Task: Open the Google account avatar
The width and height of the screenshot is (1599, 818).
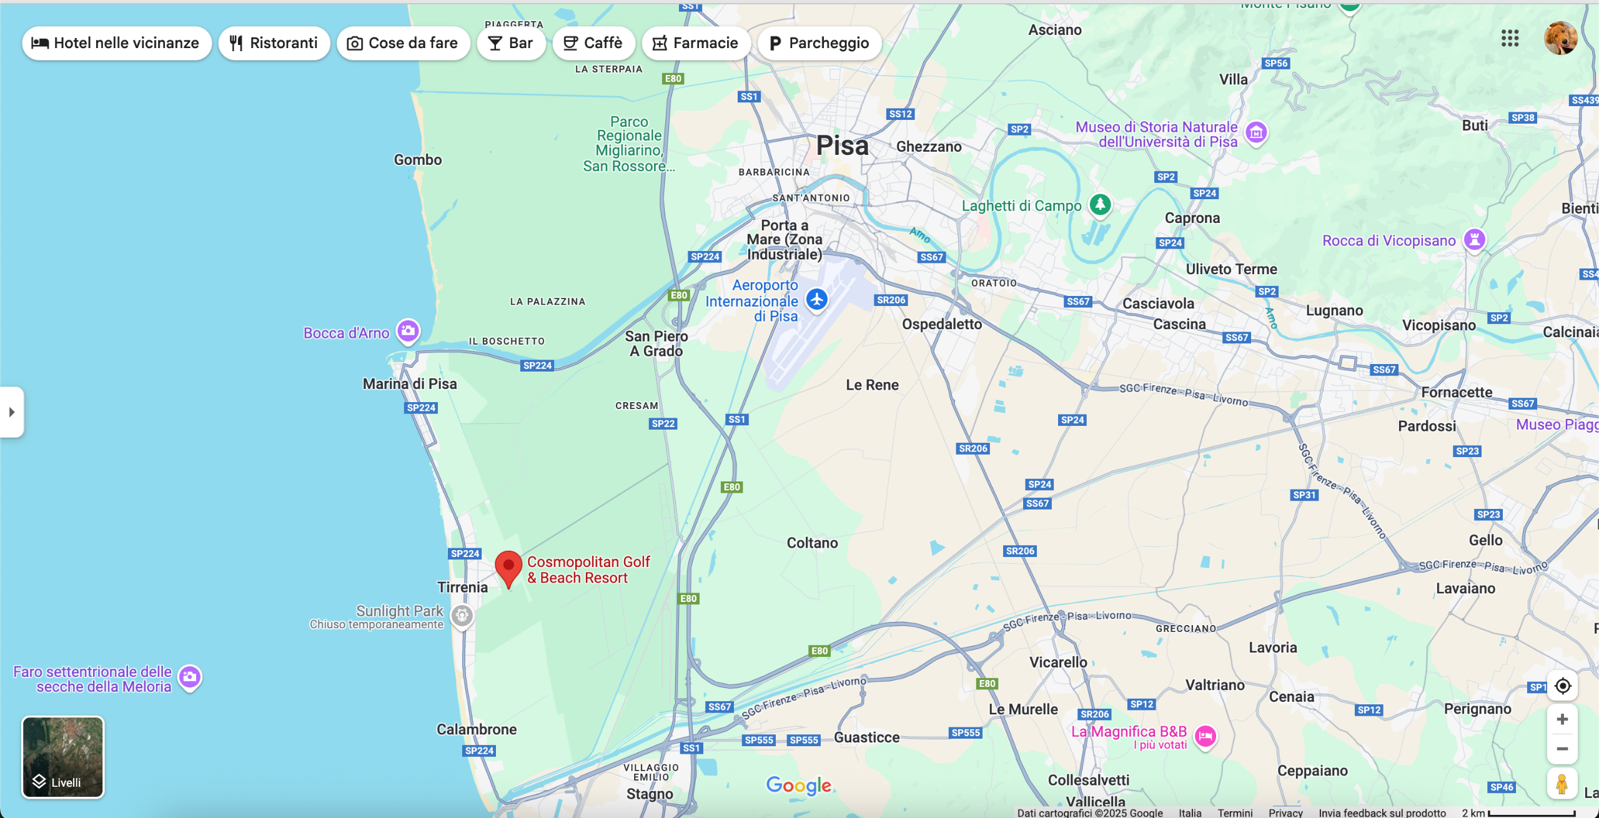Action: (x=1560, y=39)
